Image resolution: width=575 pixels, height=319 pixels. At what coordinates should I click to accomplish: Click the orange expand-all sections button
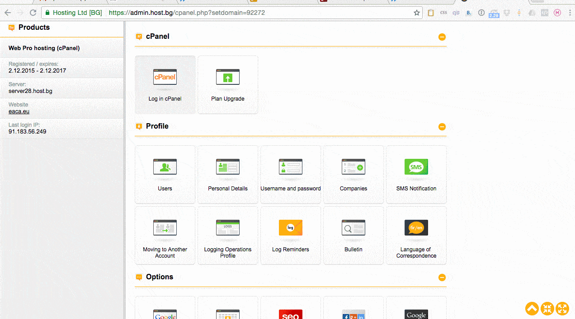pos(562,309)
